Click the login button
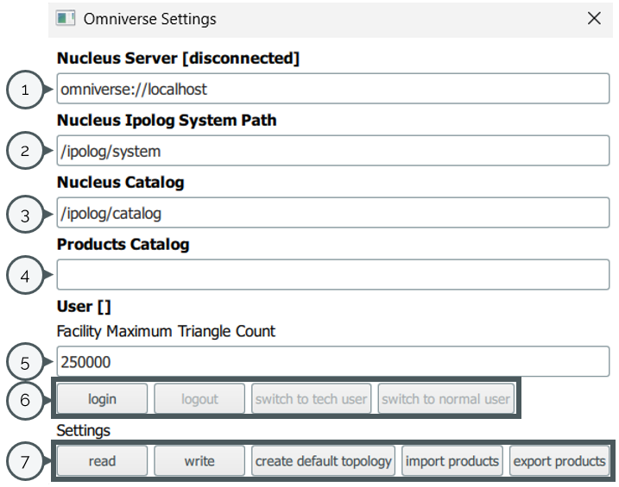The width and height of the screenshot is (619, 487). point(102,399)
